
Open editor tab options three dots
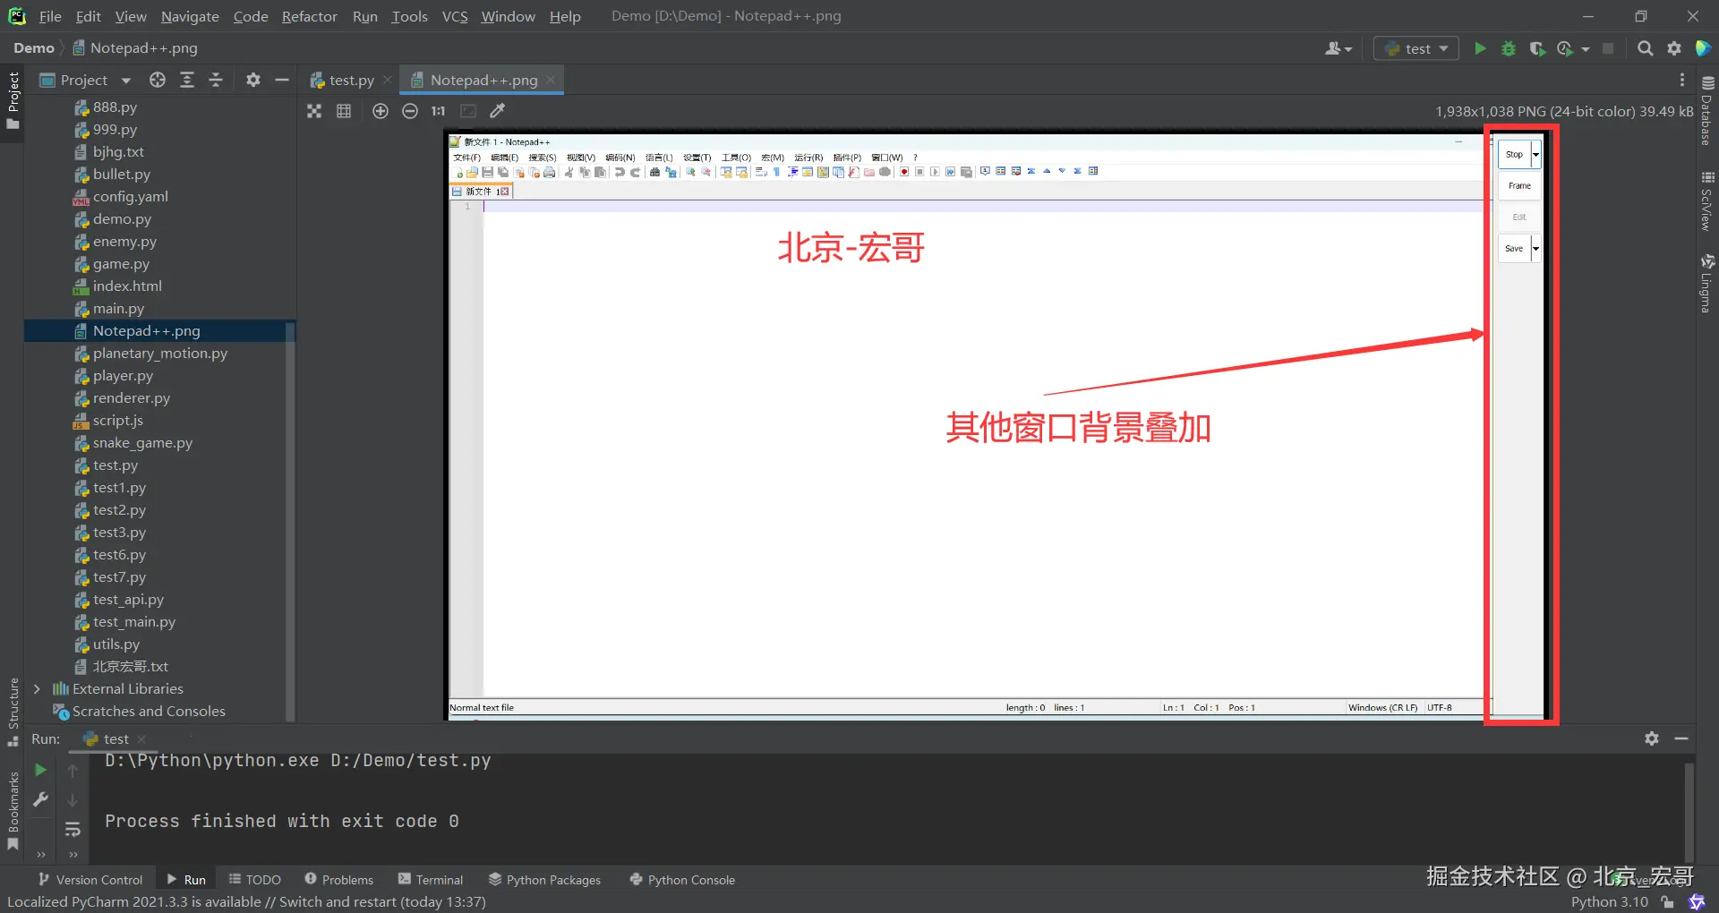1682,80
